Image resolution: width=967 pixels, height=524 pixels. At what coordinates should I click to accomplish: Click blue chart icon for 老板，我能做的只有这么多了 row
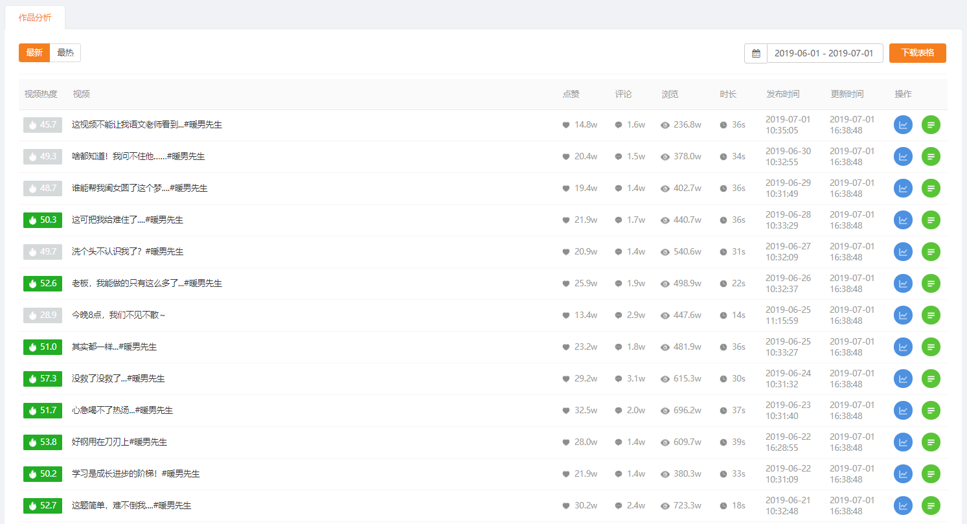coord(903,284)
